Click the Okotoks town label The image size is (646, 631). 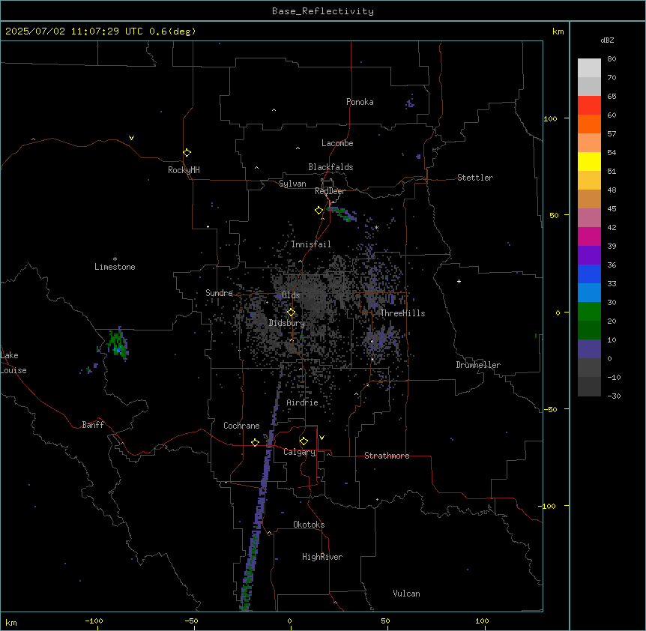[309, 525]
